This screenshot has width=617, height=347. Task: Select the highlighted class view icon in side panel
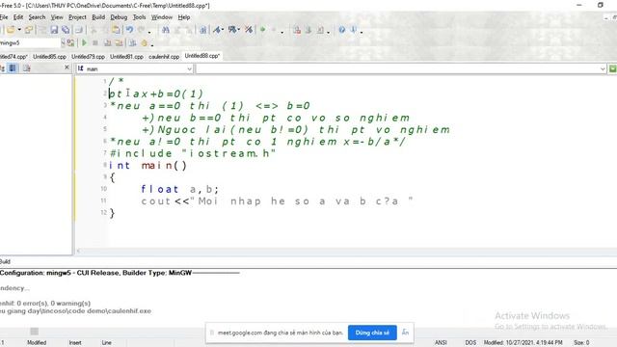(13, 68)
